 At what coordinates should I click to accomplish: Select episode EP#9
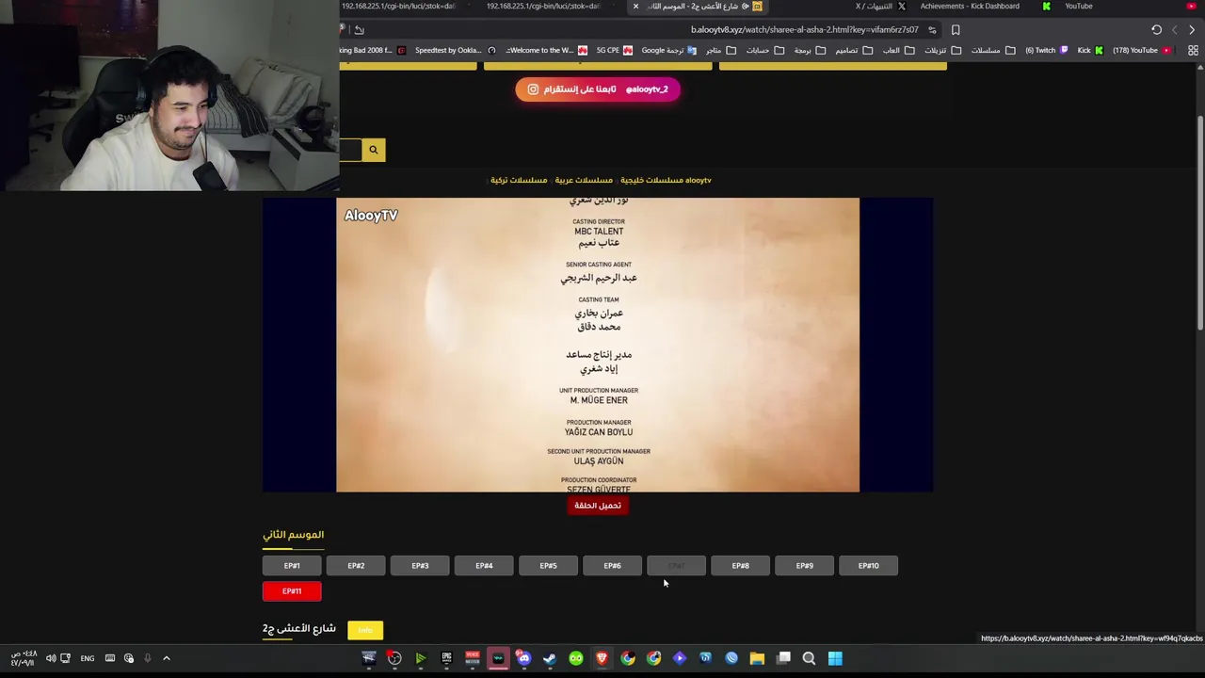coord(804,566)
